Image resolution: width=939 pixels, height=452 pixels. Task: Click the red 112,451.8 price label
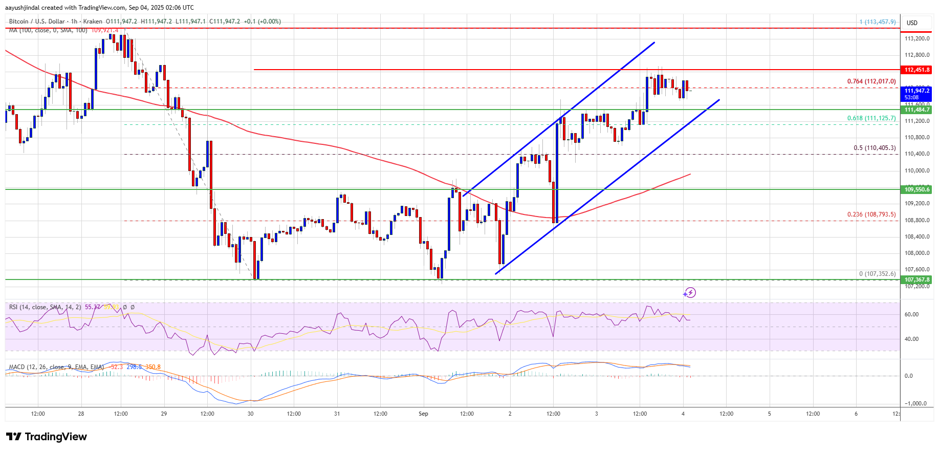(917, 70)
